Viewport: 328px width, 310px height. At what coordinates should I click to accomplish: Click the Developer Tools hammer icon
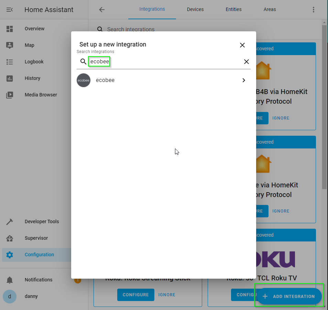(9, 221)
